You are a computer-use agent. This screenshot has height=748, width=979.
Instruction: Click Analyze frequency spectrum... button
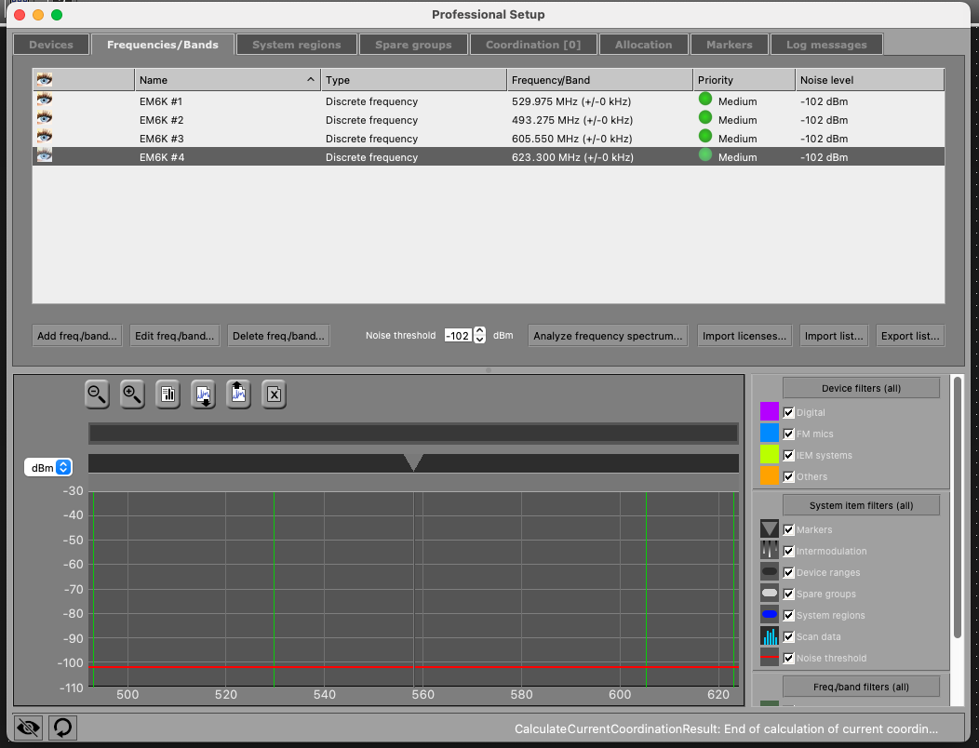(x=608, y=335)
